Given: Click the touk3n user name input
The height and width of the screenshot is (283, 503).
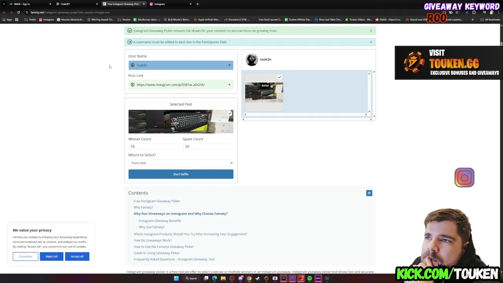Looking at the screenshot, I should coord(181,65).
